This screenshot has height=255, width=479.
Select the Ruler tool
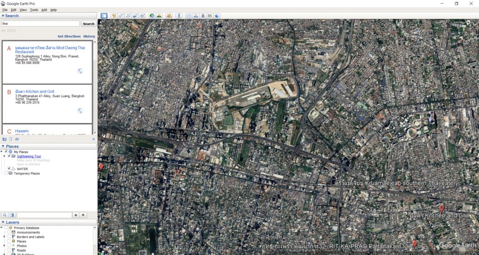(x=179, y=16)
